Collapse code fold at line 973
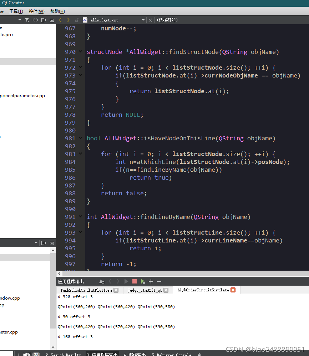The height and width of the screenshot is (356, 309). (81, 75)
